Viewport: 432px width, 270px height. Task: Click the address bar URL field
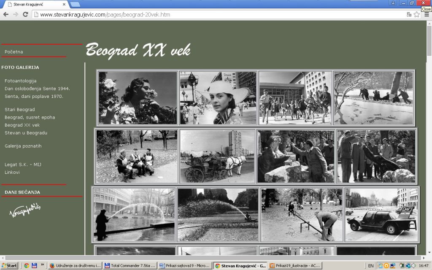(211, 14)
